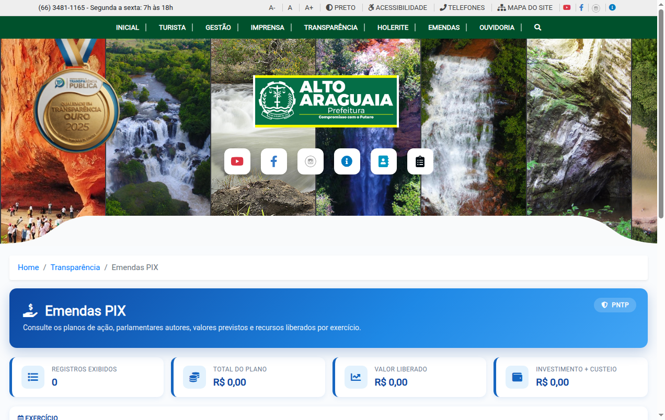665x420 pixels.
Task: Decrease font size with A- control
Action: [x=272, y=8]
